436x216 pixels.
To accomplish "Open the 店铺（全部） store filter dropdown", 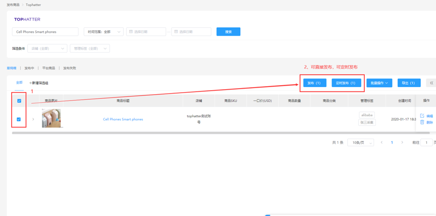I will pyautogui.click(x=47, y=49).
